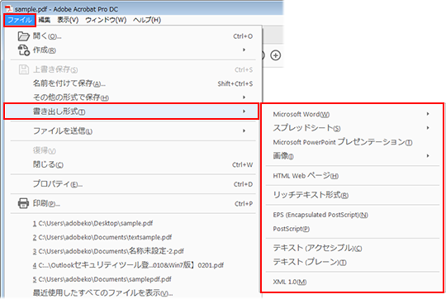Expand the Microsoft Word submenu arrow
Screen dimensions: 446x299
[x=428, y=114]
